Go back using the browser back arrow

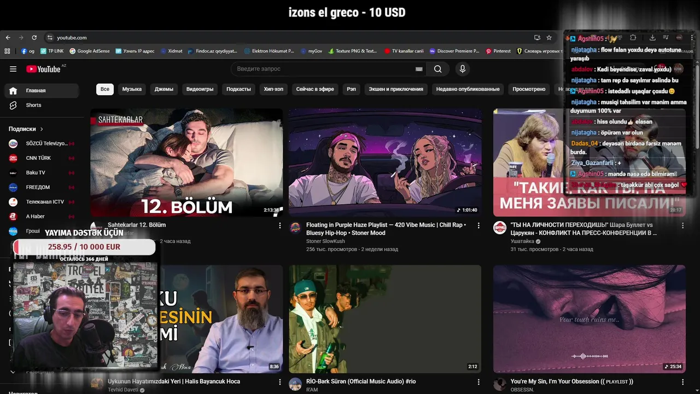8,38
